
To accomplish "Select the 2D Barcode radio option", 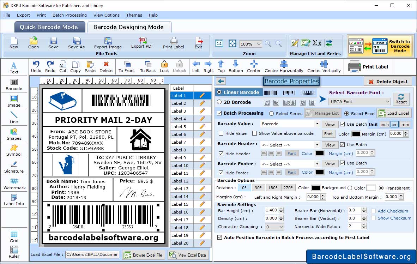I will click(x=219, y=102).
